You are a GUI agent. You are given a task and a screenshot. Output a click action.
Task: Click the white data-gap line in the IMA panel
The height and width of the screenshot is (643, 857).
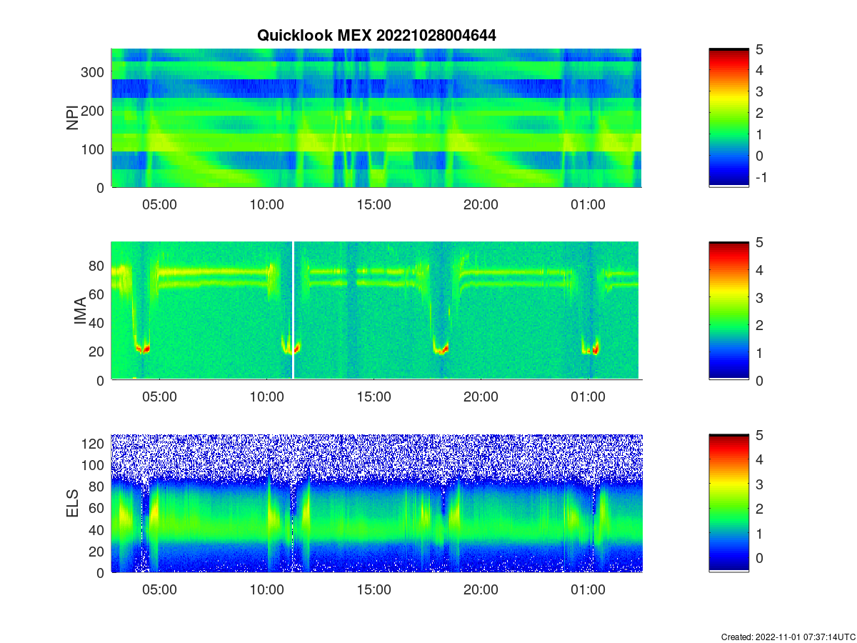293,311
